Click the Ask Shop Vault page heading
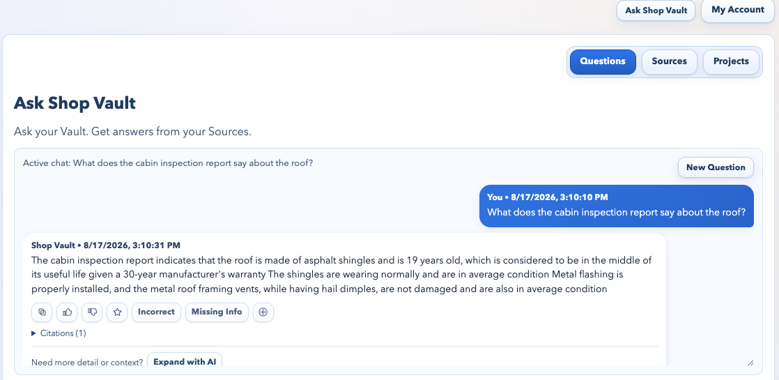Screen dimensions: 779x380 pos(75,103)
